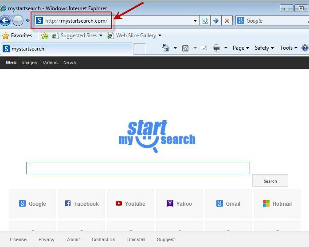This screenshot has width=309, height=247.
Task: Maximize the Internet Explorer window
Action: pyautogui.click(x=301, y=8)
